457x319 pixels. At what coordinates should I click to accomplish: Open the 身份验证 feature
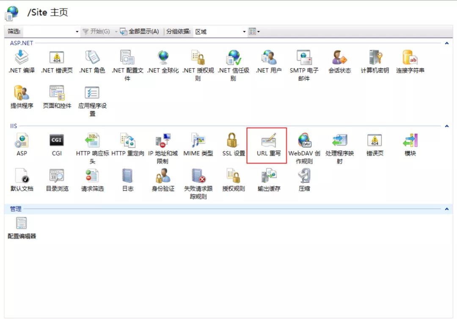point(163,180)
